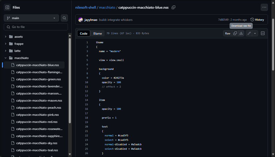
Task: Edit this file with pencil icon
Action: pyautogui.click(x=249, y=34)
